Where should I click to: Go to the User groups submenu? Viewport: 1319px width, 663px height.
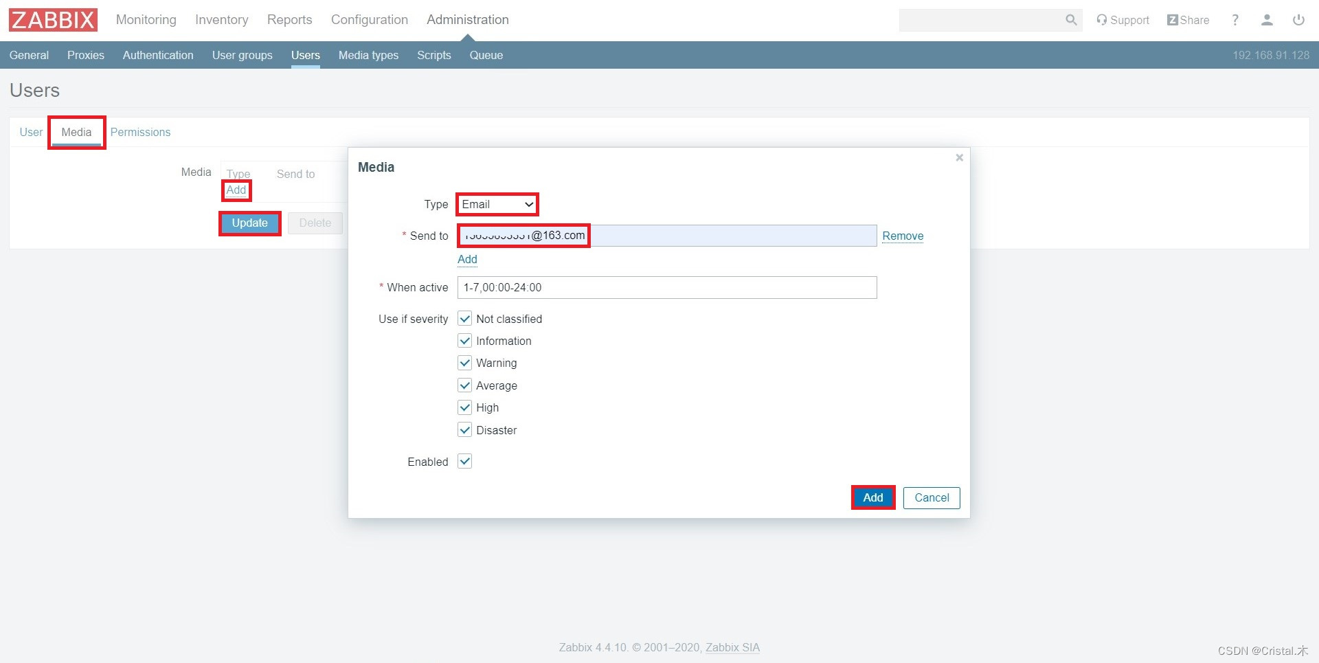point(243,55)
